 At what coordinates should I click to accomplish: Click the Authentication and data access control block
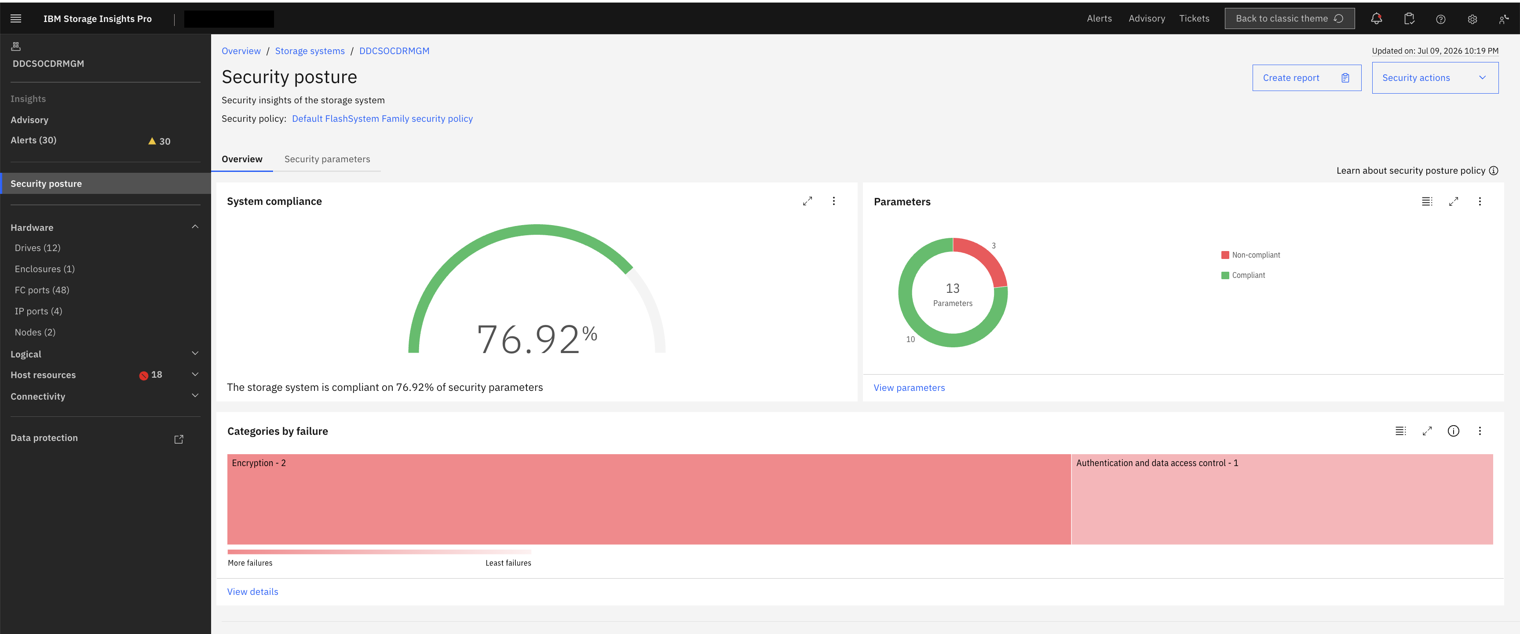click(x=1282, y=499)
